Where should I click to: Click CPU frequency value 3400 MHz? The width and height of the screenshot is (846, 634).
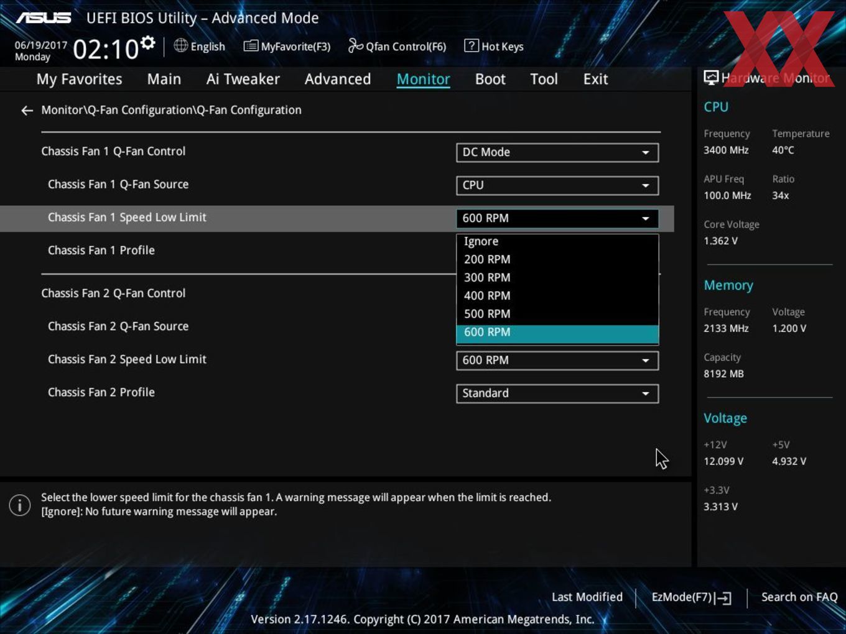(x=726, y=150)
